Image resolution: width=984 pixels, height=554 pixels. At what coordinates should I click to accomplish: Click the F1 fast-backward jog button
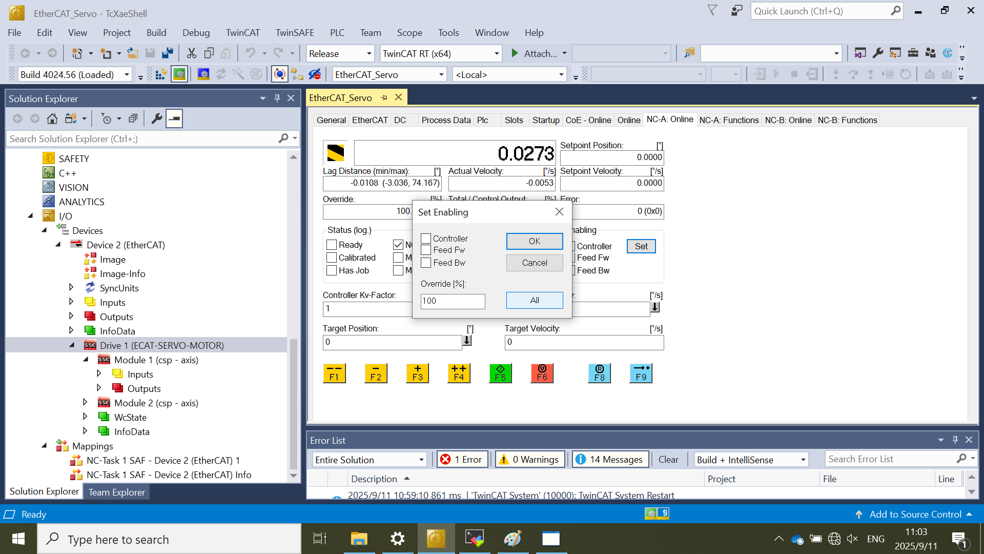[334, 373]
